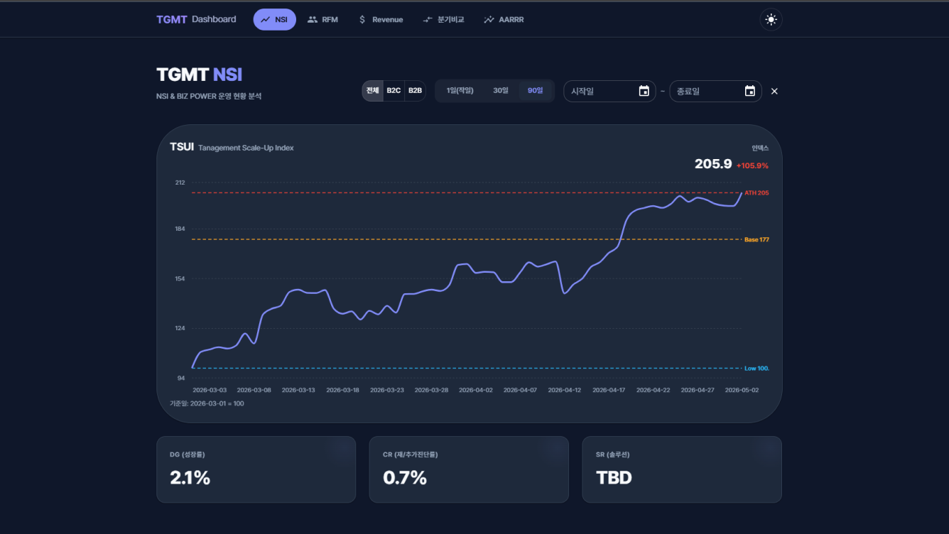Click the TGMT Dashboard logo link
This screenshot has width=949, height=534.
196,19
